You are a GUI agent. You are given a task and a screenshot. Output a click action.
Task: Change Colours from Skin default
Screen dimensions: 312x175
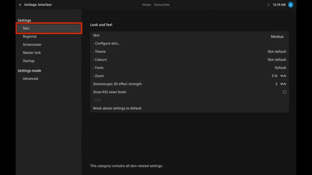190,60
